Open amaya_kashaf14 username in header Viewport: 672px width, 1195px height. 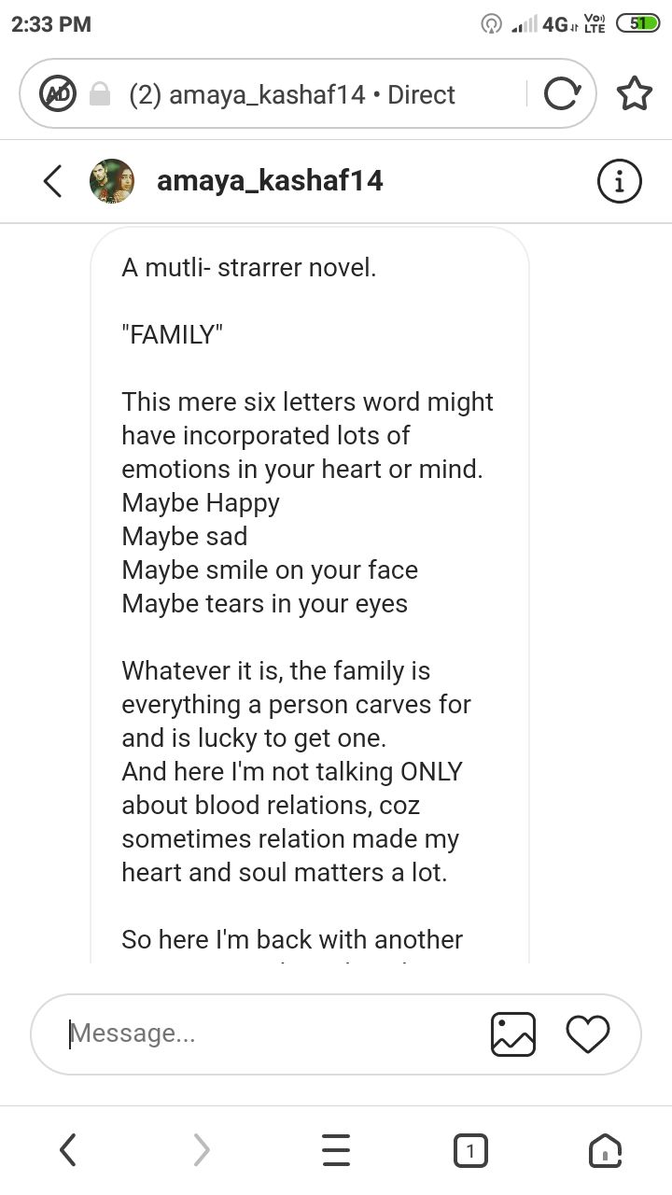pyautogui.click(x=270, y=180)
